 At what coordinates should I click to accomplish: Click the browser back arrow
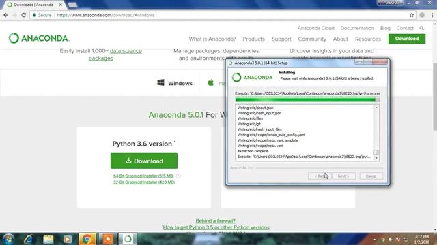[6, 15]
